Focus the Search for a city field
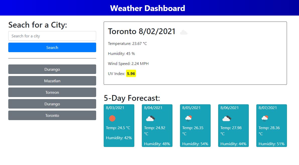The width and height of the screenshot is (299, 165). coord(52,36)
